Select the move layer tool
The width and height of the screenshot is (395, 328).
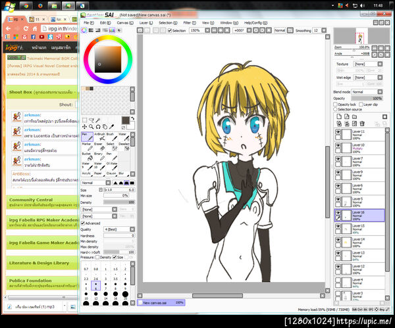(85, 127)
